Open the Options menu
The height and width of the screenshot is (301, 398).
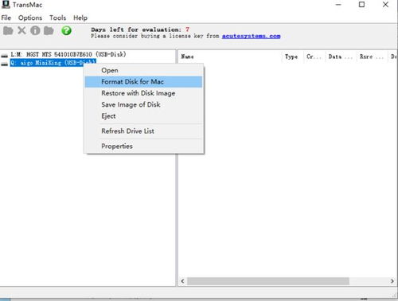pyautogui.click(x=30, y=18)
